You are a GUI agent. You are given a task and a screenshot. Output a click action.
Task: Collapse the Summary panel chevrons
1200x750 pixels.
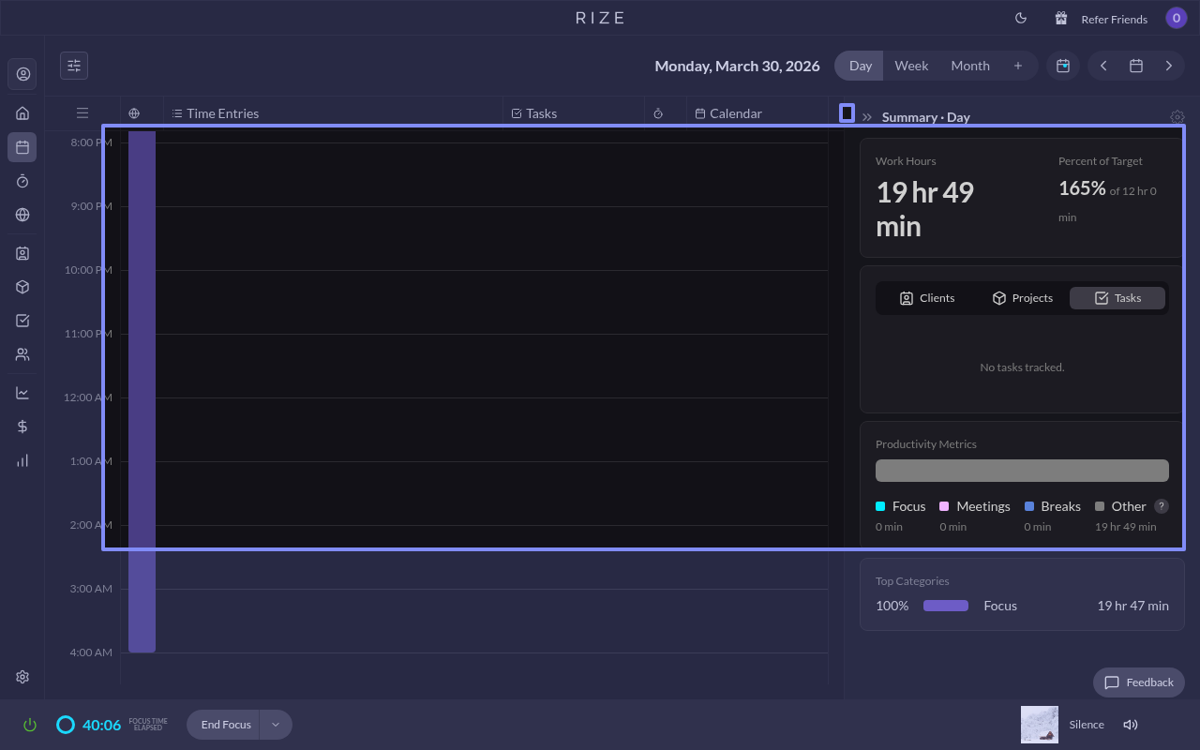(867, 117)
